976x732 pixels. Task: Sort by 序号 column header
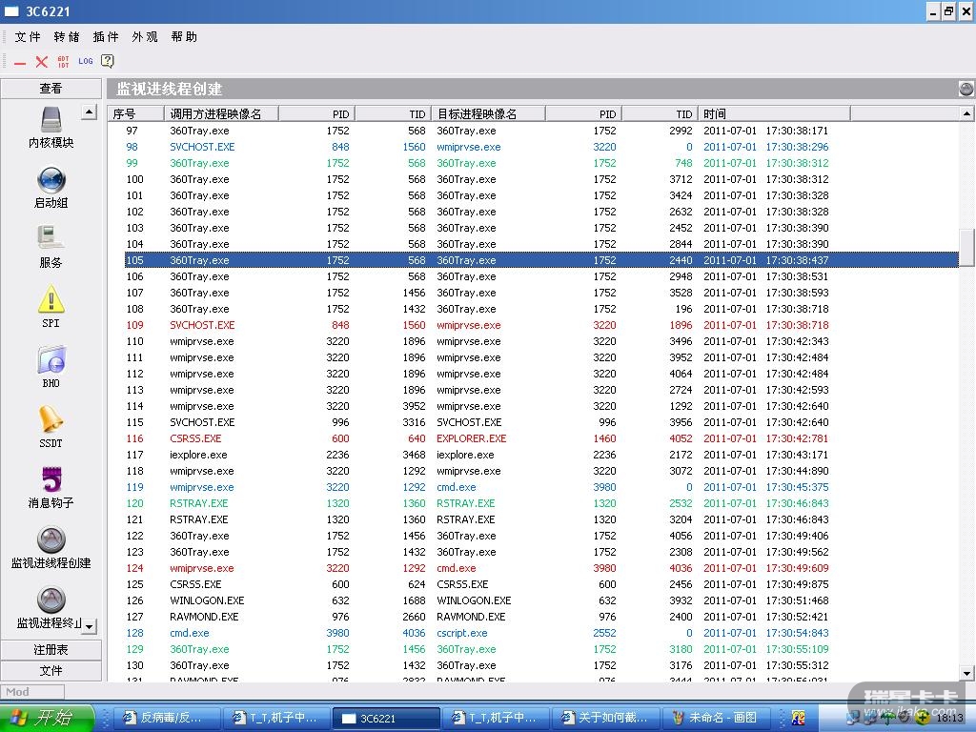(135, 114)
